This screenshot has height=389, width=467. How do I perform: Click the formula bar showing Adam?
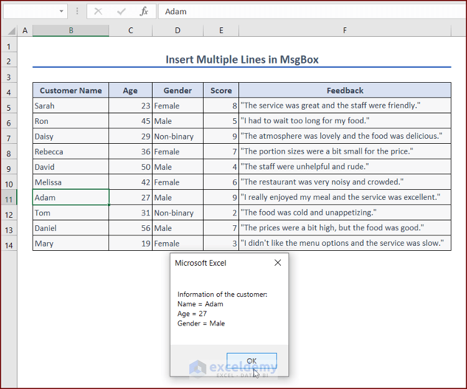click(x=312, y=11)
